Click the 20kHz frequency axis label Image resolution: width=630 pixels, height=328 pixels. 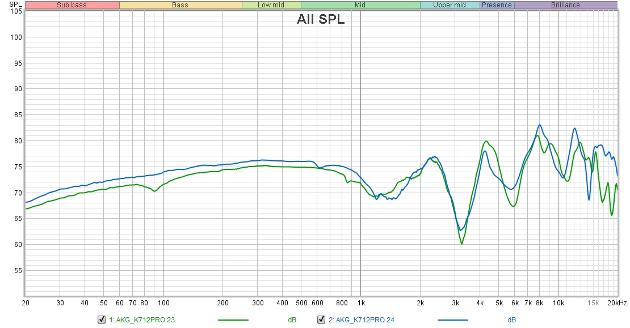(617, 303)
